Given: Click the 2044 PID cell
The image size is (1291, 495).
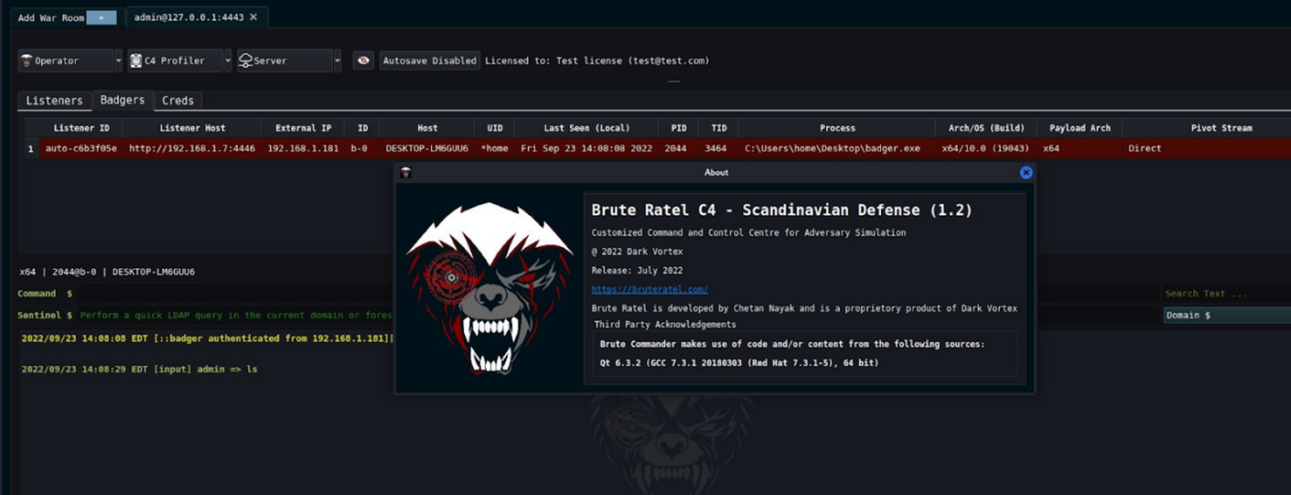Looking at the screenshot, I should 677,148.
